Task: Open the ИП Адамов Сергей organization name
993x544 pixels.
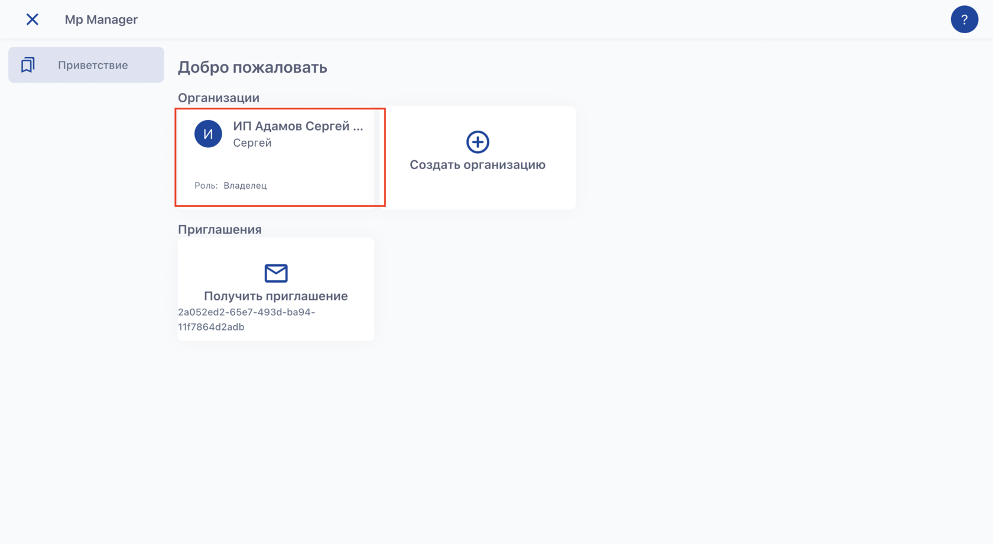Action: pos(298,126)
